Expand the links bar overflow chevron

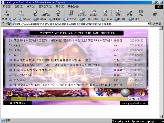click(x=161, y=19)
